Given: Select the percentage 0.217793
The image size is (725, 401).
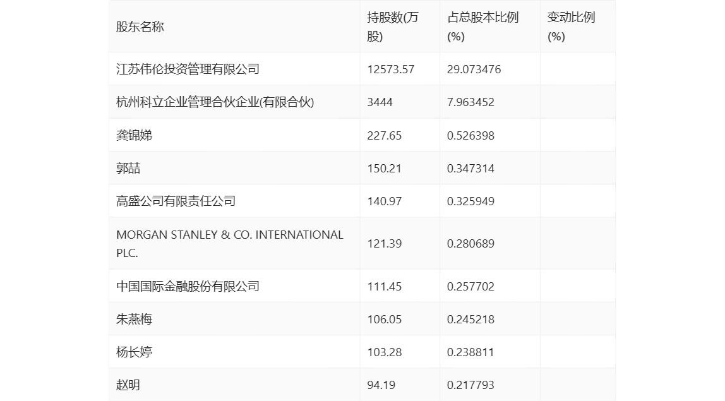Looking at the screenshot, I should 470,385.
